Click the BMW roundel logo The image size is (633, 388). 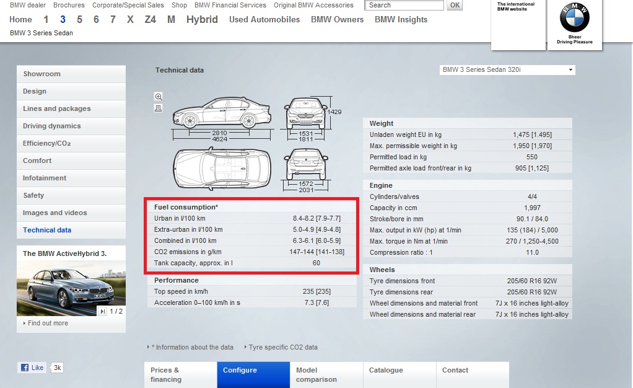[x=574, y=19]
